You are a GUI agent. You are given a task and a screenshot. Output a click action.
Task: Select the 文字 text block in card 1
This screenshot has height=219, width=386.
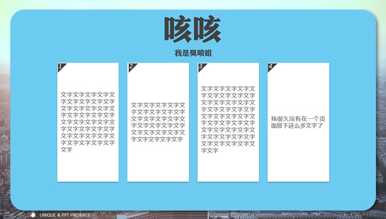[88, 122]
